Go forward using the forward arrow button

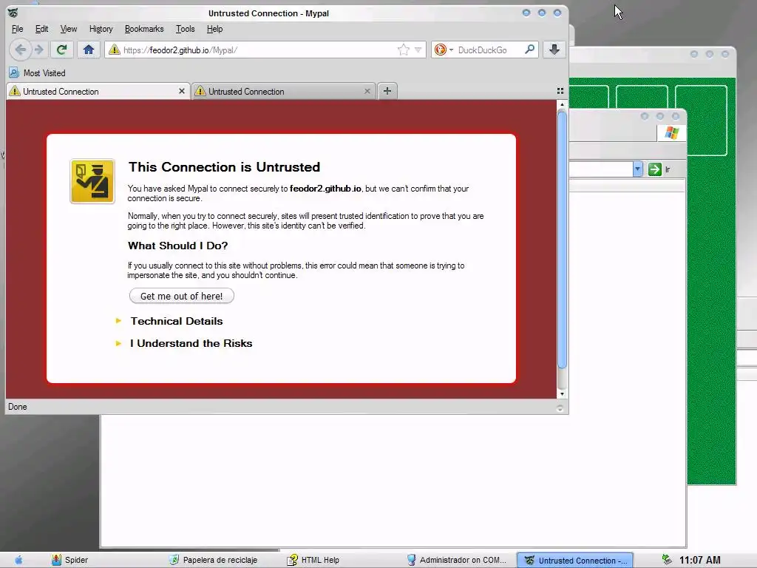[39, 50]
